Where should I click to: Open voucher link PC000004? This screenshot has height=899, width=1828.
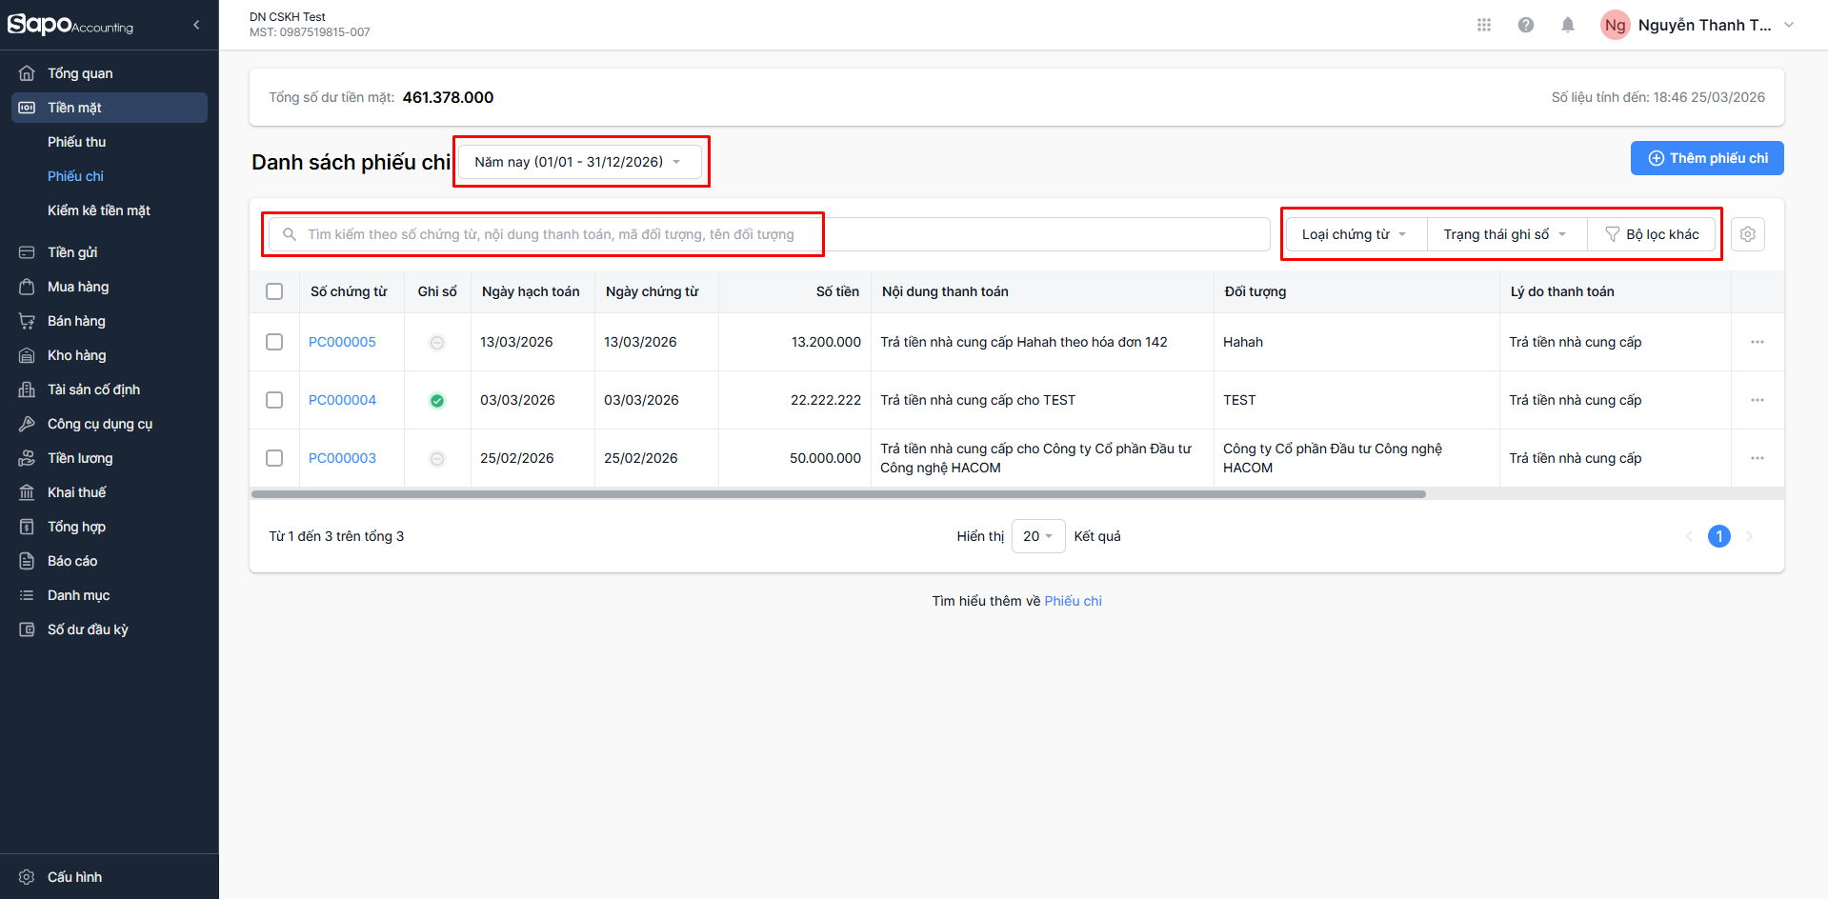[x=342, y=400]
